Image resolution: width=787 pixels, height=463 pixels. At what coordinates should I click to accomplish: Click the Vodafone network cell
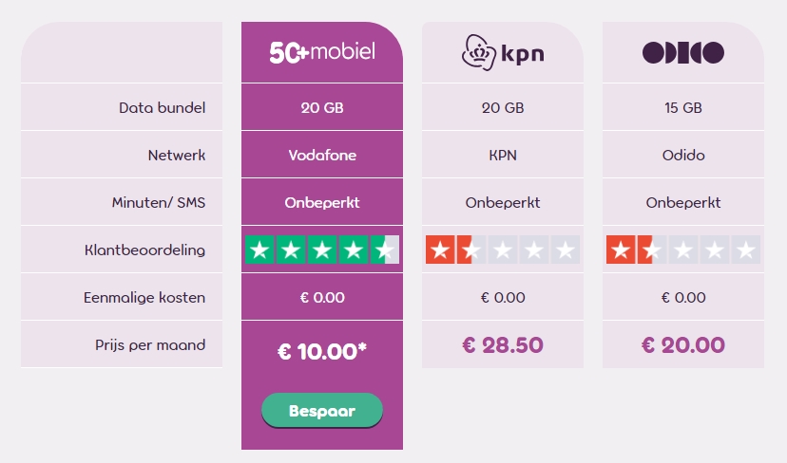321,155
